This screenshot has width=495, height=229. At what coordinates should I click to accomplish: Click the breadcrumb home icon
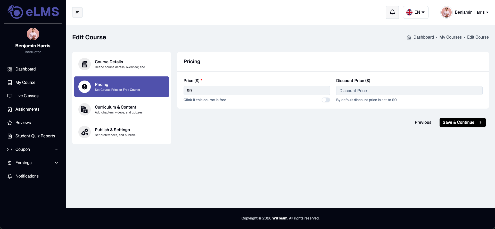click(x=409, y=37)
